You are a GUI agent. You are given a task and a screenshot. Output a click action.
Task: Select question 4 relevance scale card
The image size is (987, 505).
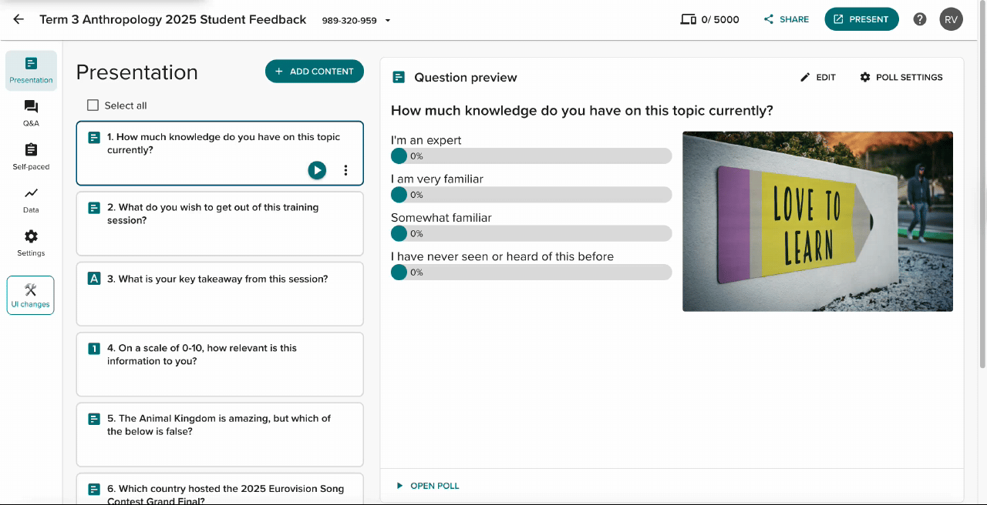pyautogui.click(x=220, y=364)
